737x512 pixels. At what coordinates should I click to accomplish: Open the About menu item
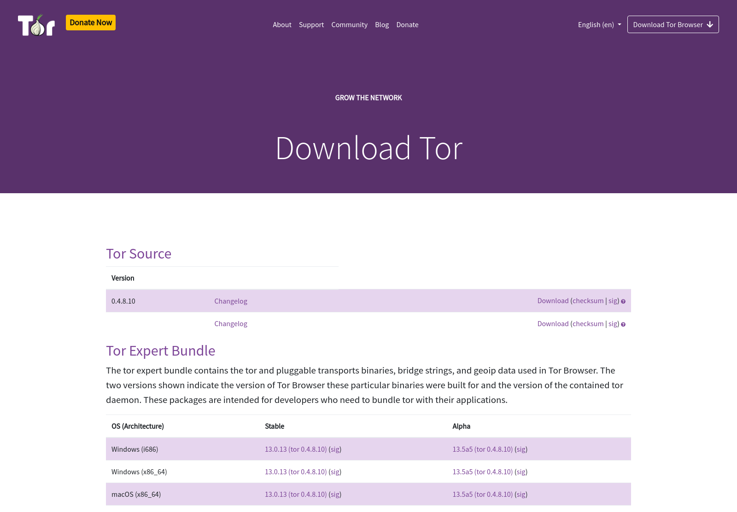point(282,25)
